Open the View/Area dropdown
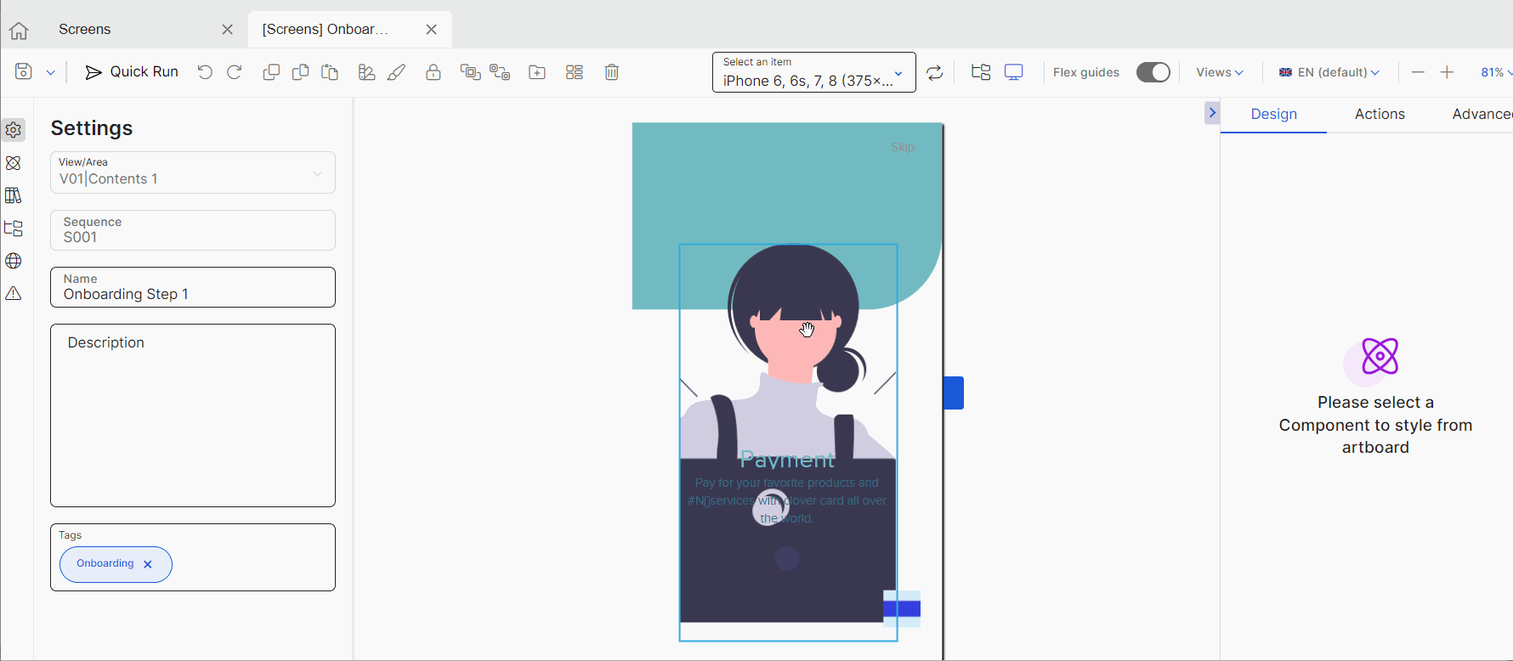1513x661 pixels. coord(193,173)
